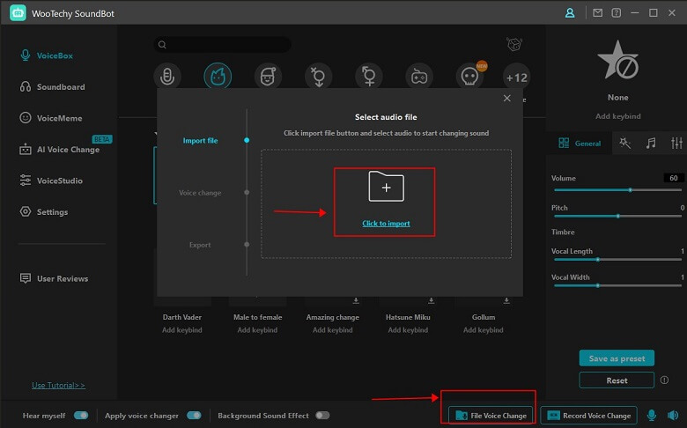Add keybind for Male to female

coord(257,330)
